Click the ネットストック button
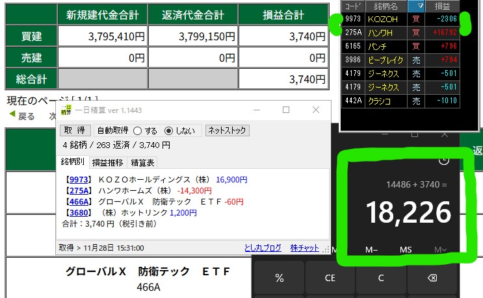 pos(227,130)
